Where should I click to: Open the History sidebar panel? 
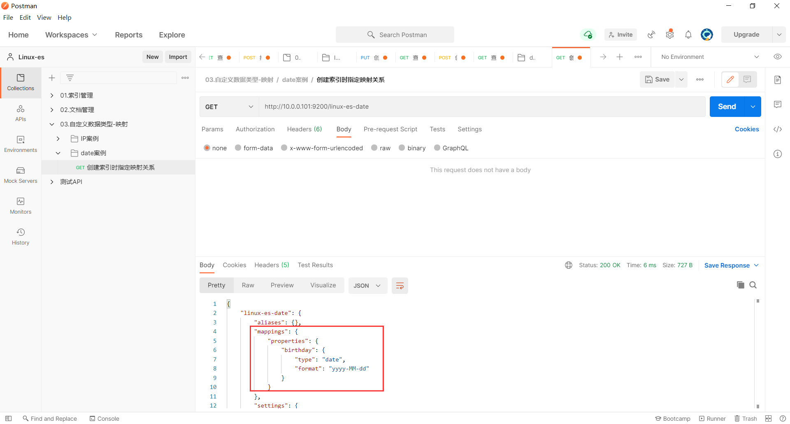tap(21, 237)
